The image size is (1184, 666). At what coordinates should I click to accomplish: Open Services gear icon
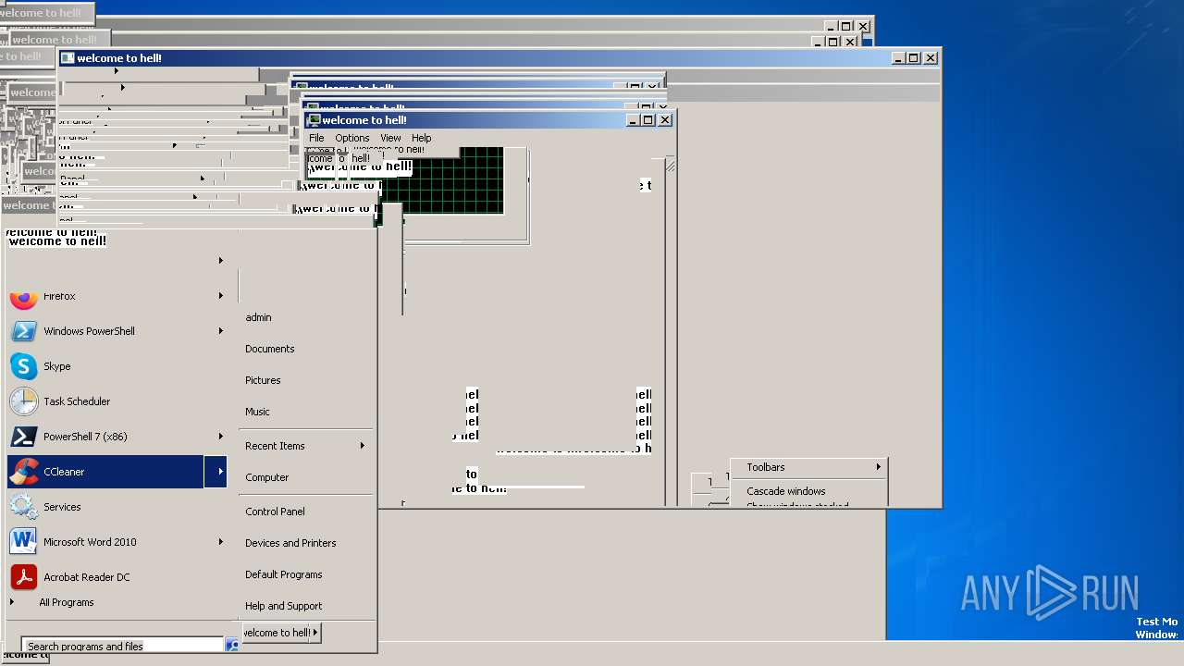(x=23, y=507)
